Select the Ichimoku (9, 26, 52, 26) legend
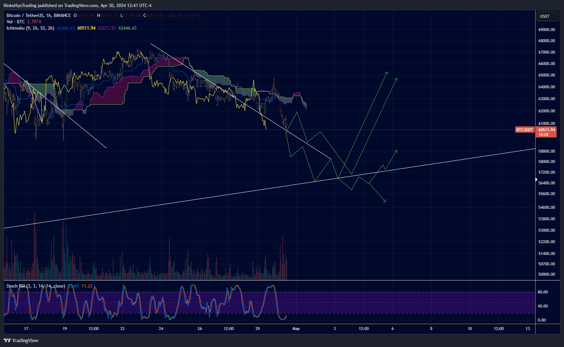The width and height of the screenshot is (564, 347). [30, 28]
